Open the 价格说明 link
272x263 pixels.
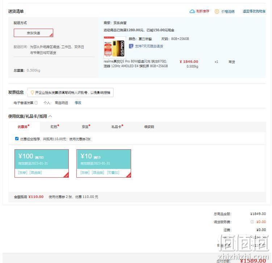(x=228, y=12)
